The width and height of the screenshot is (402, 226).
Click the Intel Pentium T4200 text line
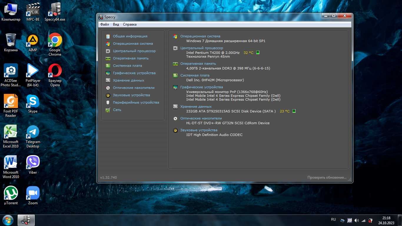point(213,53)
